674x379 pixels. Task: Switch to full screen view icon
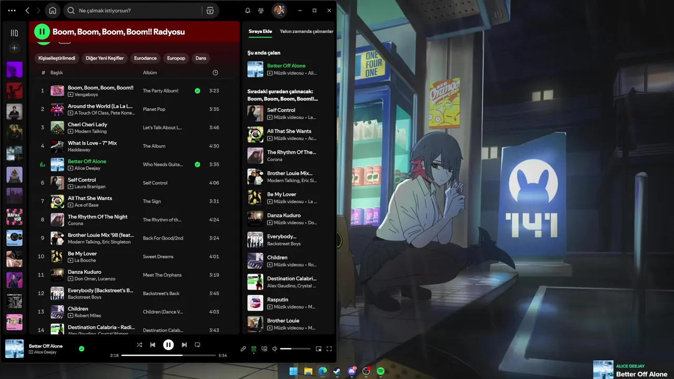(x=329, y=348)
